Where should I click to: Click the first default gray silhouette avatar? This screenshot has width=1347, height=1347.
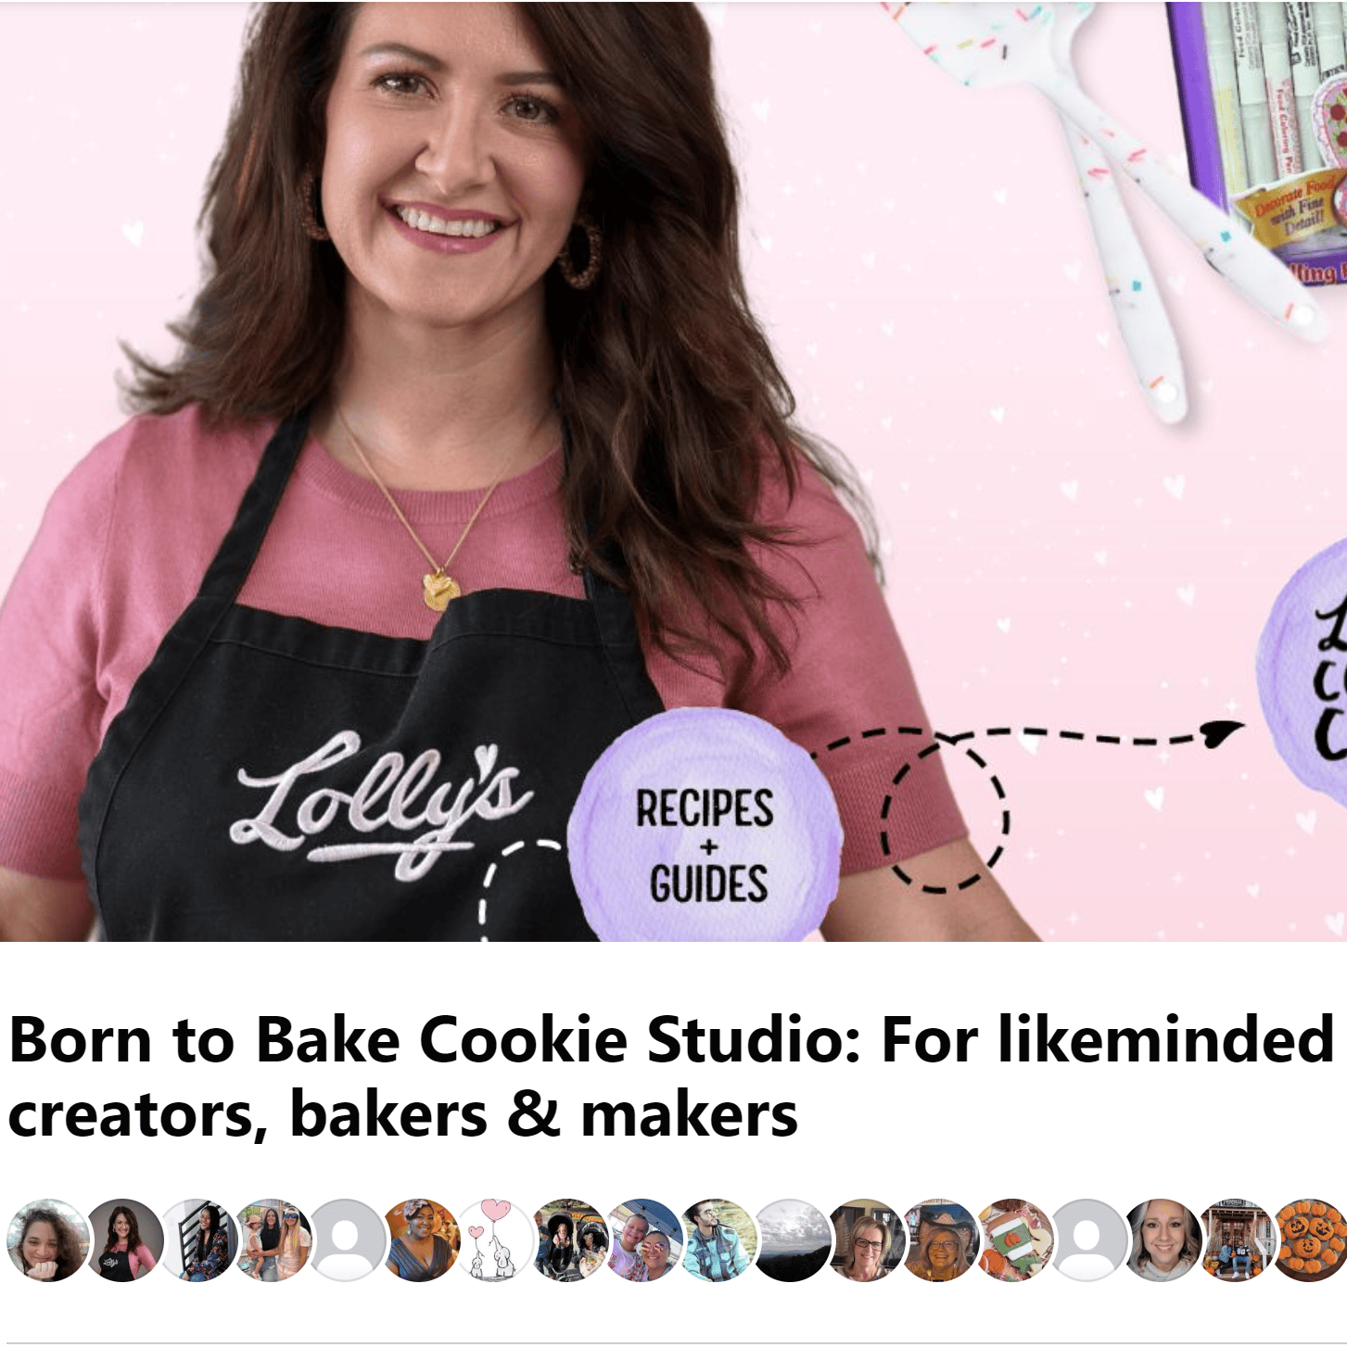click(x=347, y=1240)
